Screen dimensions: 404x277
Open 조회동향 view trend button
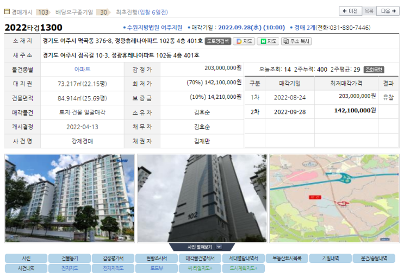[x=374, y=70]
